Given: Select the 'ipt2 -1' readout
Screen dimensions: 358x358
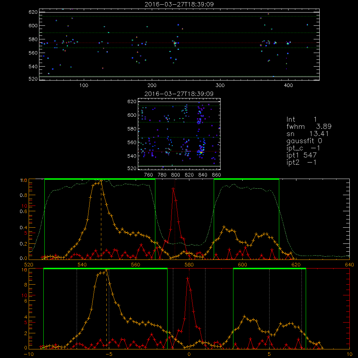Looking at the screenshot, I should pyautogui.click(x=301, y=162).
